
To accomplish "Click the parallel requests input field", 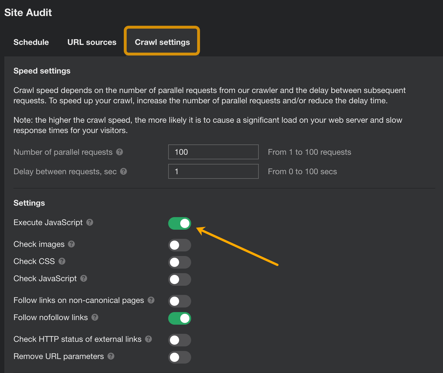I will tap(213, 152).
